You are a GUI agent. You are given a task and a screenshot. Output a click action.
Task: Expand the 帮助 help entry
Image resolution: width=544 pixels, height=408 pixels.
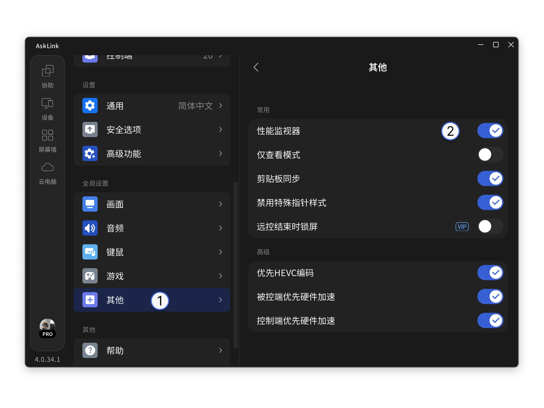(x=152, y=351)
